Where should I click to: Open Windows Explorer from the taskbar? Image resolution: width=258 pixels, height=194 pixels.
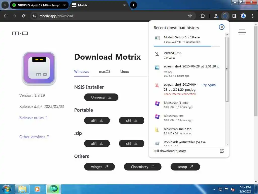coord(22,189)
